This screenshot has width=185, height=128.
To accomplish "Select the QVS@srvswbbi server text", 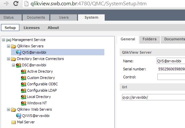I will tap(34, 52).
